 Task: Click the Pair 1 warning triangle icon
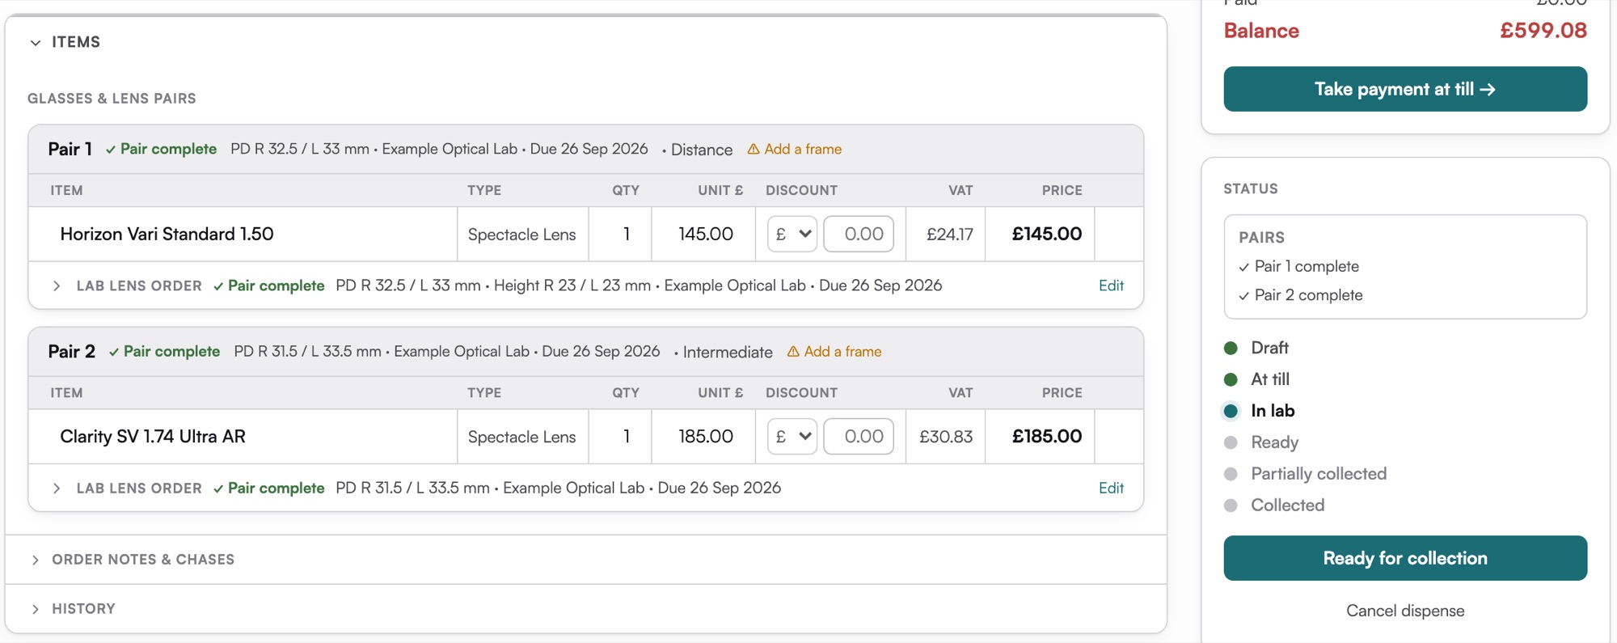754,149
